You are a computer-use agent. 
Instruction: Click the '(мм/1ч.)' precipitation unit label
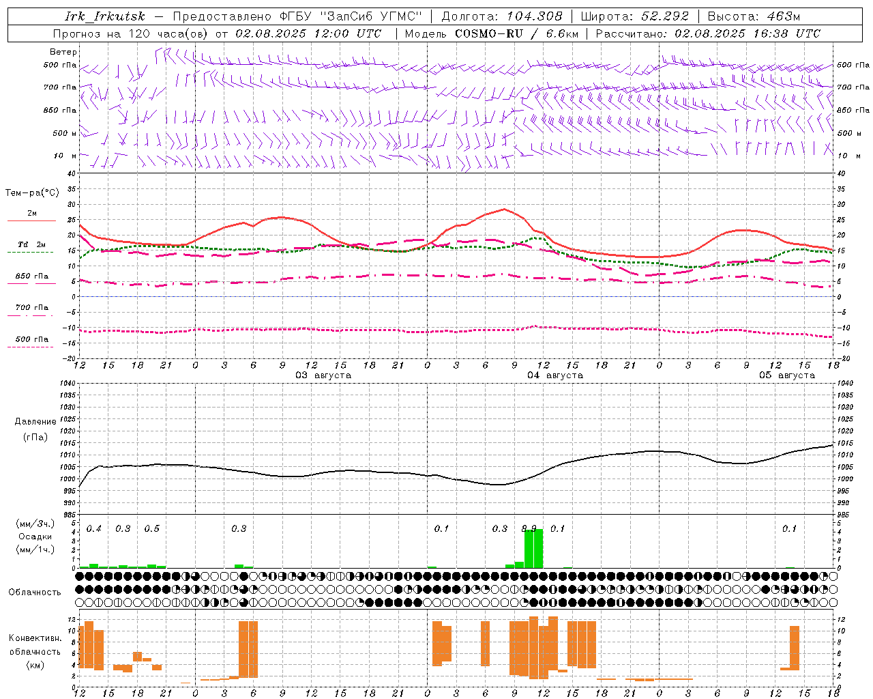click(35, 550)
